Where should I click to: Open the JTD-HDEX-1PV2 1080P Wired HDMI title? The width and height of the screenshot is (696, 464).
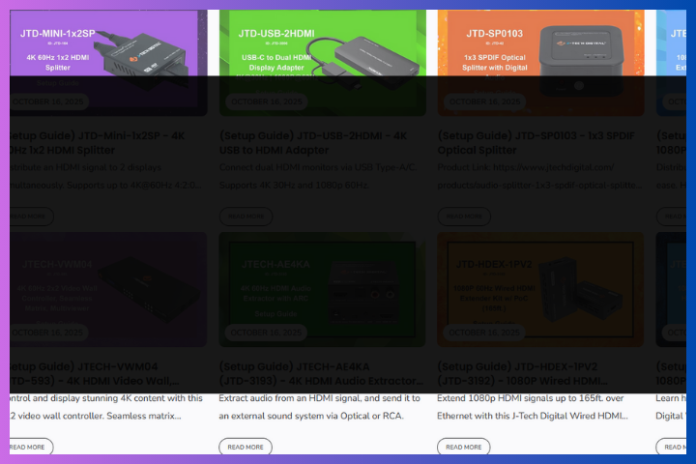pos(535,373)
